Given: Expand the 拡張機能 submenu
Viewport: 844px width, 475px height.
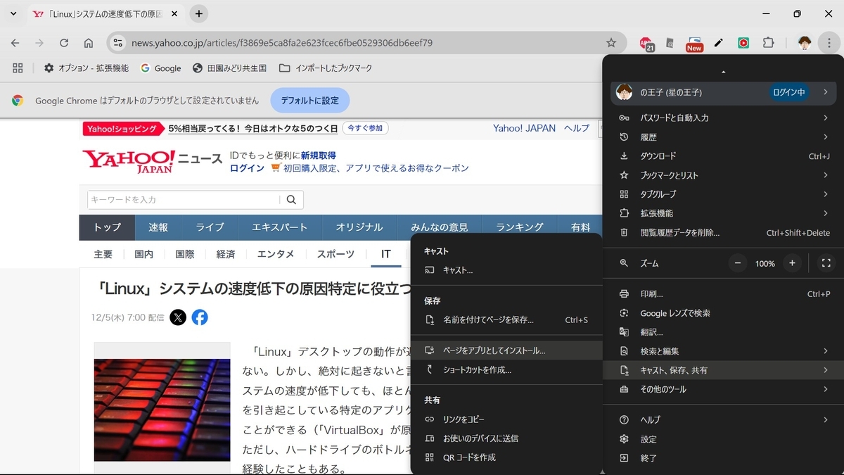Looking at the screenshot, I should 723,213.
